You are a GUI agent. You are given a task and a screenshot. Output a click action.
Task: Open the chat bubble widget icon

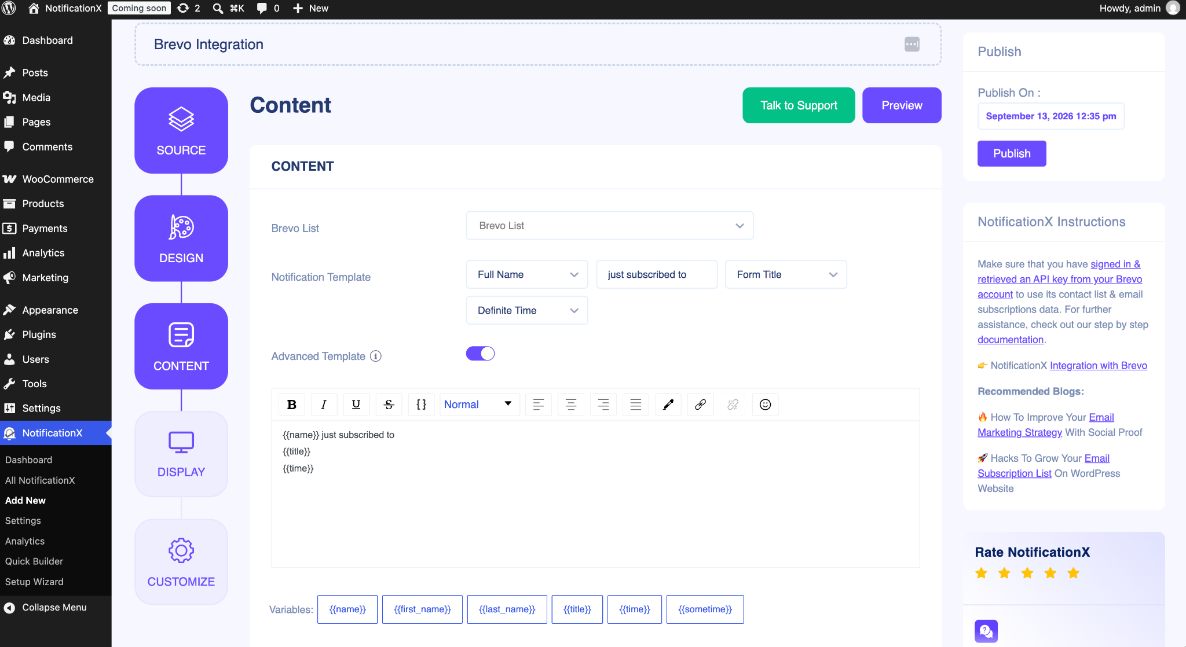(986, 631)
